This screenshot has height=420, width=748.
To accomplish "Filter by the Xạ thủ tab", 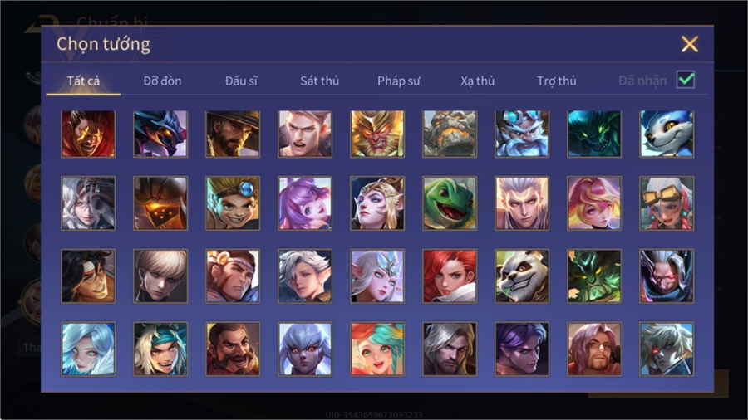I will pos(478,81).
